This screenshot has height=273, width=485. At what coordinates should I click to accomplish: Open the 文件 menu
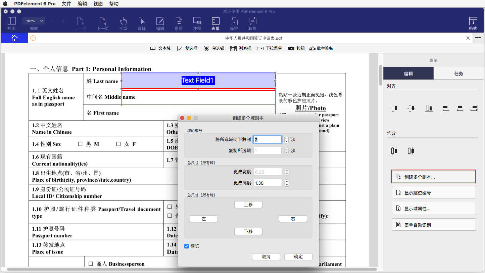click(x=66, y=4)
